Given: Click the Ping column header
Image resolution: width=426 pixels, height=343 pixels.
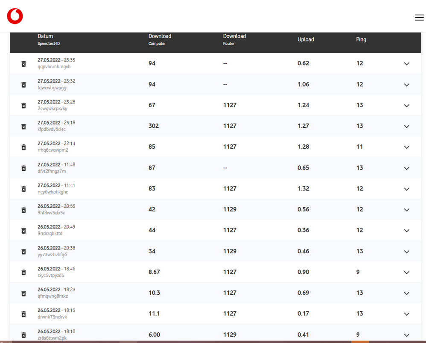Looking at the screenshot, I should pyautogui.click(x=361, y=39).
